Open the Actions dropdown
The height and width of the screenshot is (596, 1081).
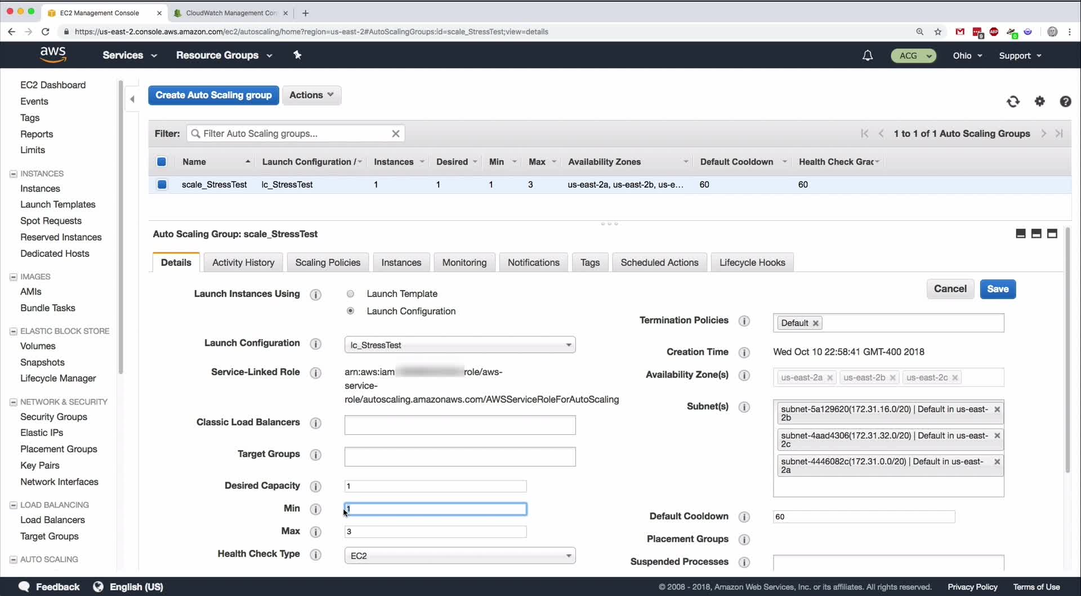(x=311, y=95)
